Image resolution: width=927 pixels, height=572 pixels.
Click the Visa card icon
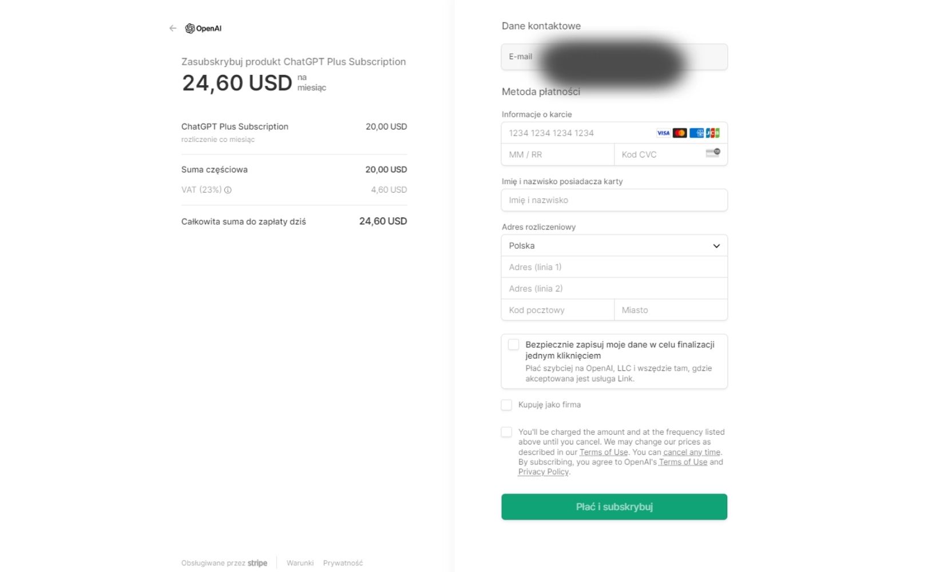pos(663,133)
